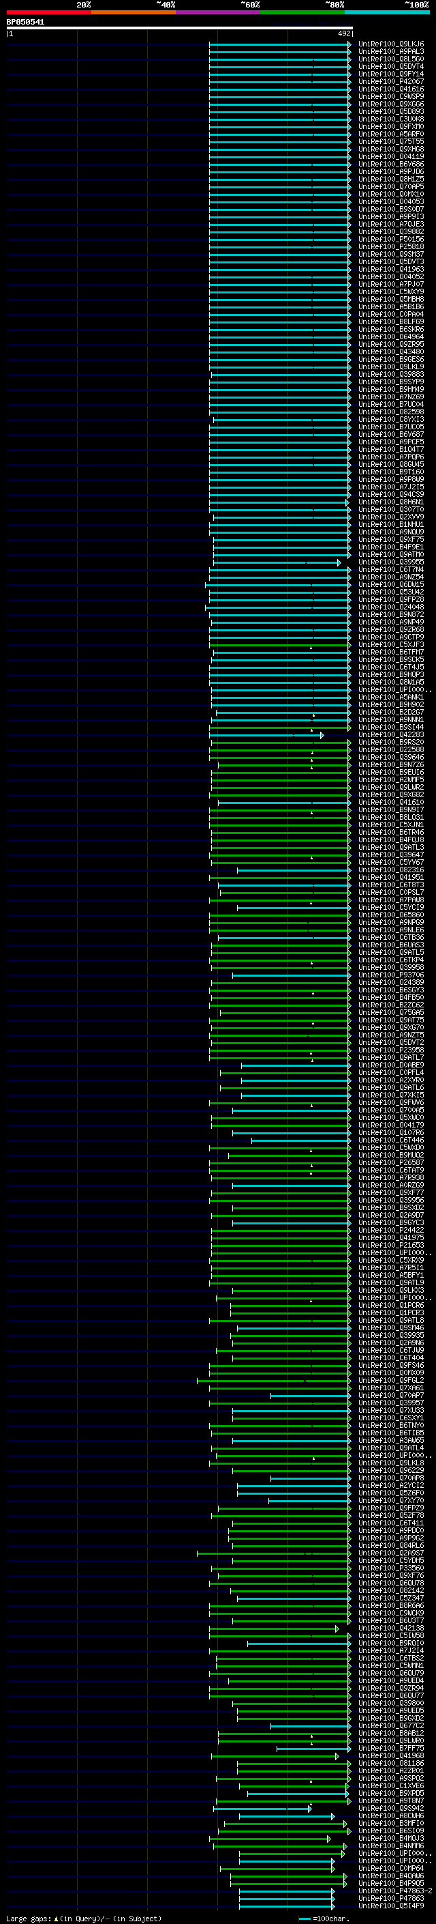Select the UniRef100_Q9ATL7 label
Screen dimensions: 436x1924
point(391,1058)
